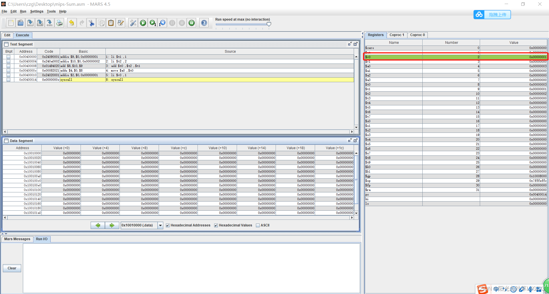Viewport: 549px width, 294px height.
Task: Click the Stop execution icon
Action: click(182, 23)
